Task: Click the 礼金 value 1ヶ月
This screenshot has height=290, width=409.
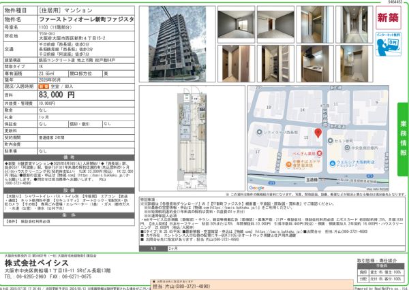Action: (x=44, y=117)
